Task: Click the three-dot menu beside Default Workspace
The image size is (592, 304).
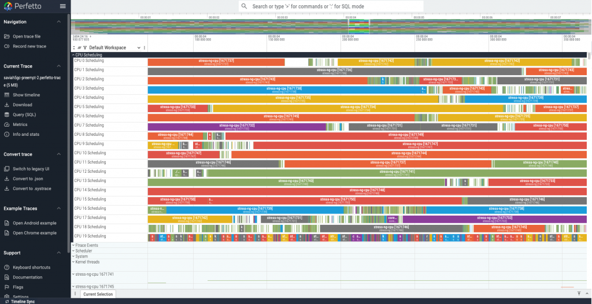Action: pyautogui.click(x=145, y=48)
